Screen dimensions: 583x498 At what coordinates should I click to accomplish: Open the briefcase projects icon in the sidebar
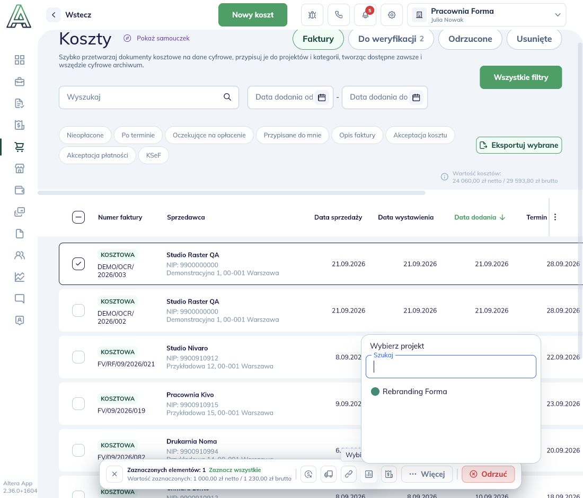coord(19,82)
